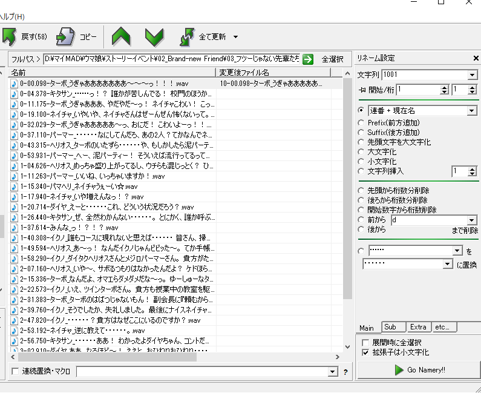This screenshot has width=481, height=393.
Task: Click audio icon of 1-11.263-パーマー file
Action: [x=14, y=176]
